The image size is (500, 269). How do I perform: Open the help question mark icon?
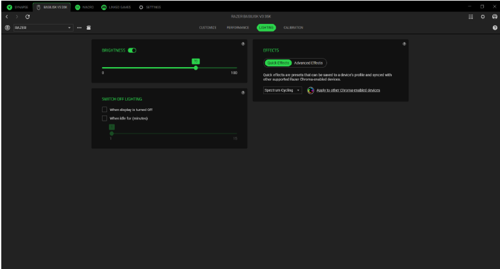tap(495, 28)
